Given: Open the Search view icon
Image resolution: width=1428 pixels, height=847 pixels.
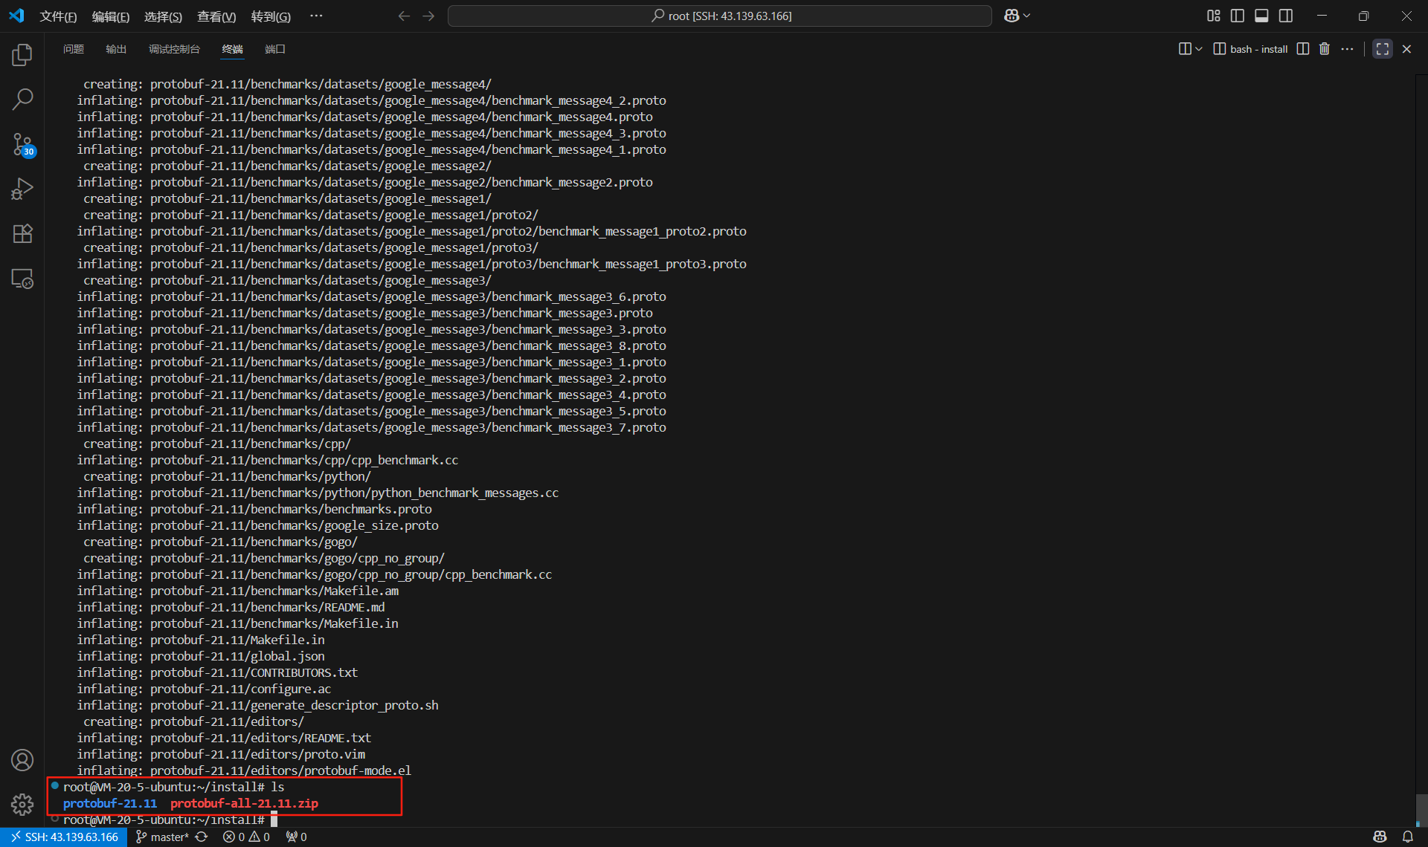Looking at the screenshot, I should [x=22, y=99].
